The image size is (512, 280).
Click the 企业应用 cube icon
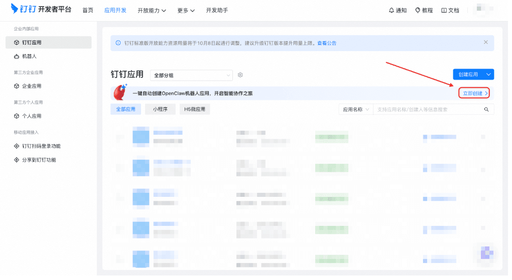click(17, 87)
